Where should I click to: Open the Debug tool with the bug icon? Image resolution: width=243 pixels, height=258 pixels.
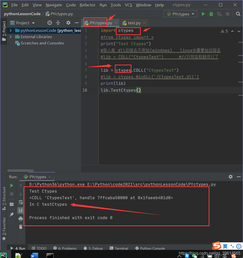(211, 14)
